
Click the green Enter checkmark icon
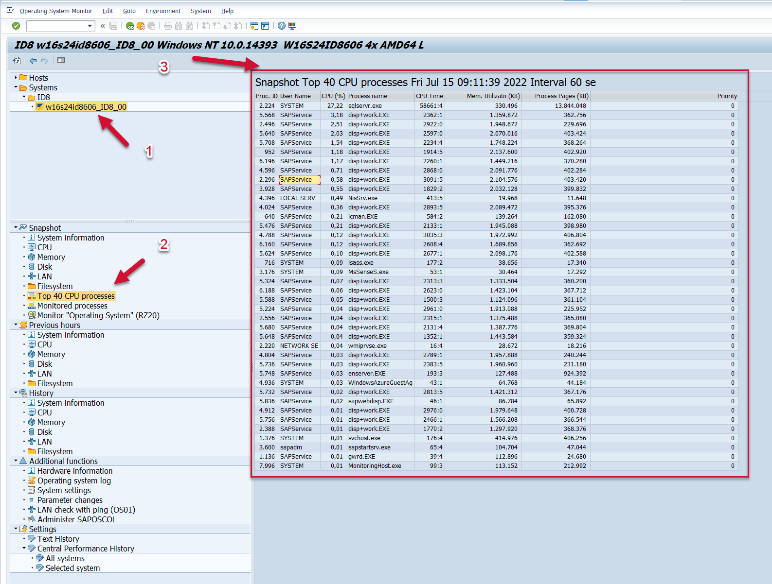point(16,26)
